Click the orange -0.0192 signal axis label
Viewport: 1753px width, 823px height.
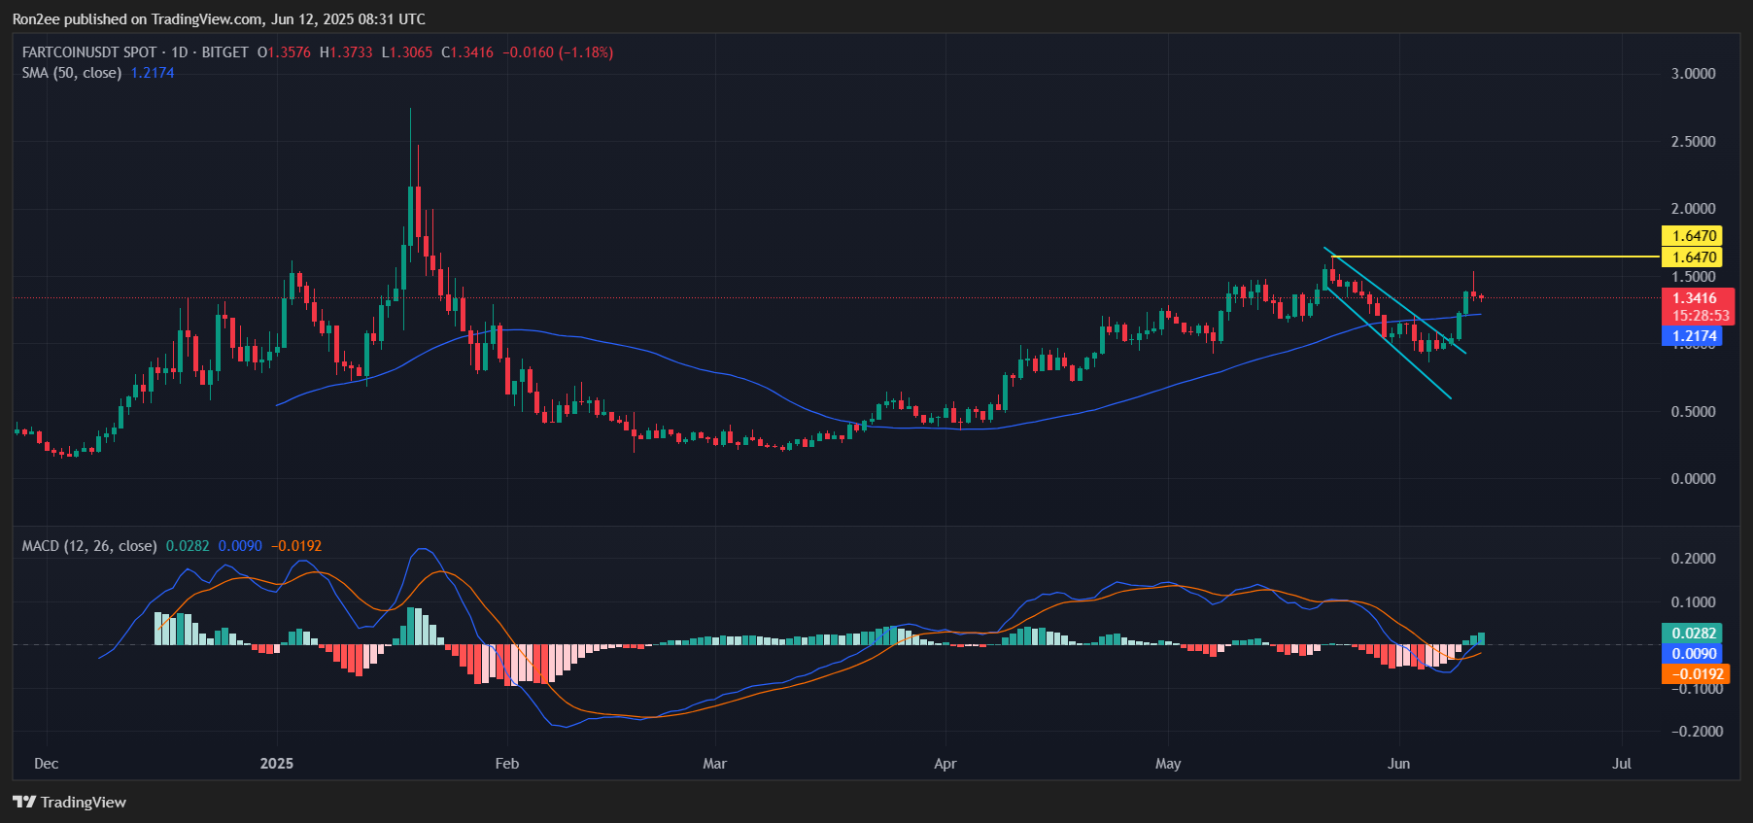[x=1695, y=674]
